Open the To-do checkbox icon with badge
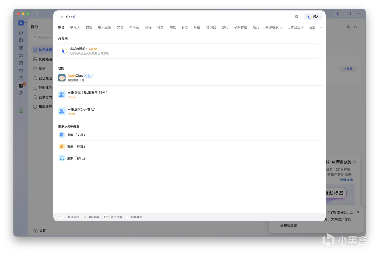379x254 pixels. click(x=21, y=86)
